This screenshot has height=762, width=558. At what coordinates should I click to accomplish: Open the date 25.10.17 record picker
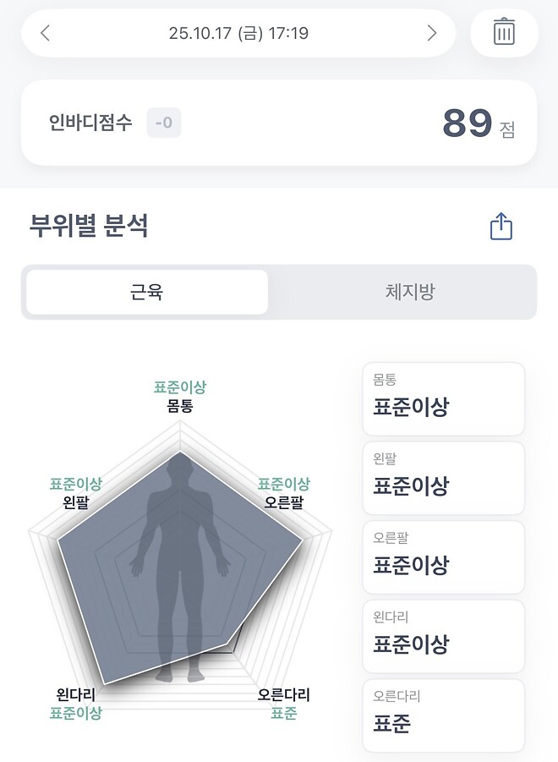pyautogui.click(x=238, y=33)
